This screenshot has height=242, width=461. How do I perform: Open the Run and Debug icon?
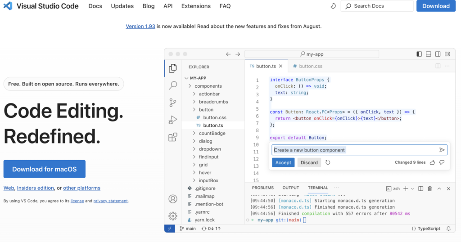(x=173, y=120)
